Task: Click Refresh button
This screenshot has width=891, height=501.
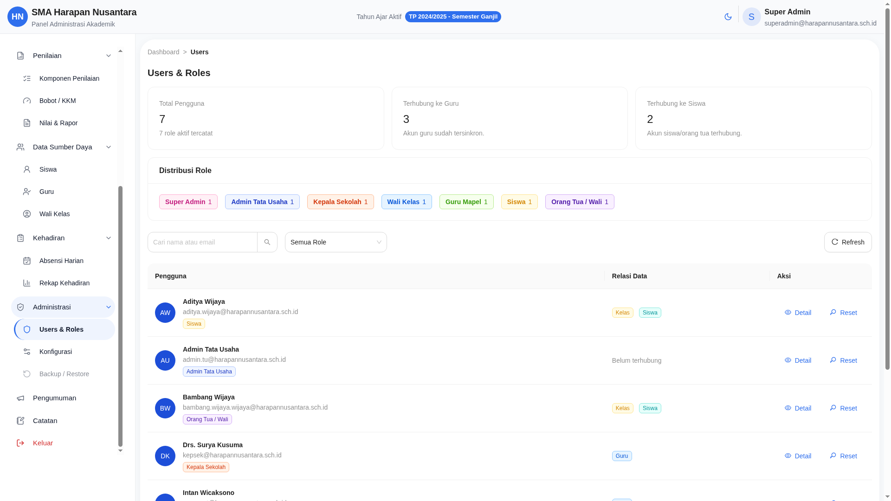Action: tap(847, 242)
